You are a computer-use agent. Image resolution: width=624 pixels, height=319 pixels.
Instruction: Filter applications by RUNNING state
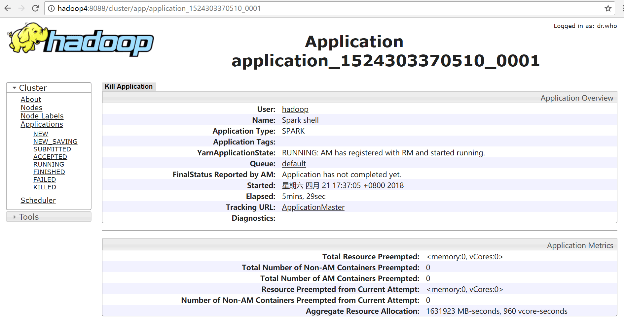[49, 164]
